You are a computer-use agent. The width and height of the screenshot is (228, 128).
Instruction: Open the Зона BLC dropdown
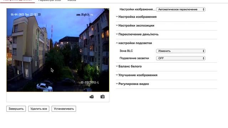pos(181,51)
